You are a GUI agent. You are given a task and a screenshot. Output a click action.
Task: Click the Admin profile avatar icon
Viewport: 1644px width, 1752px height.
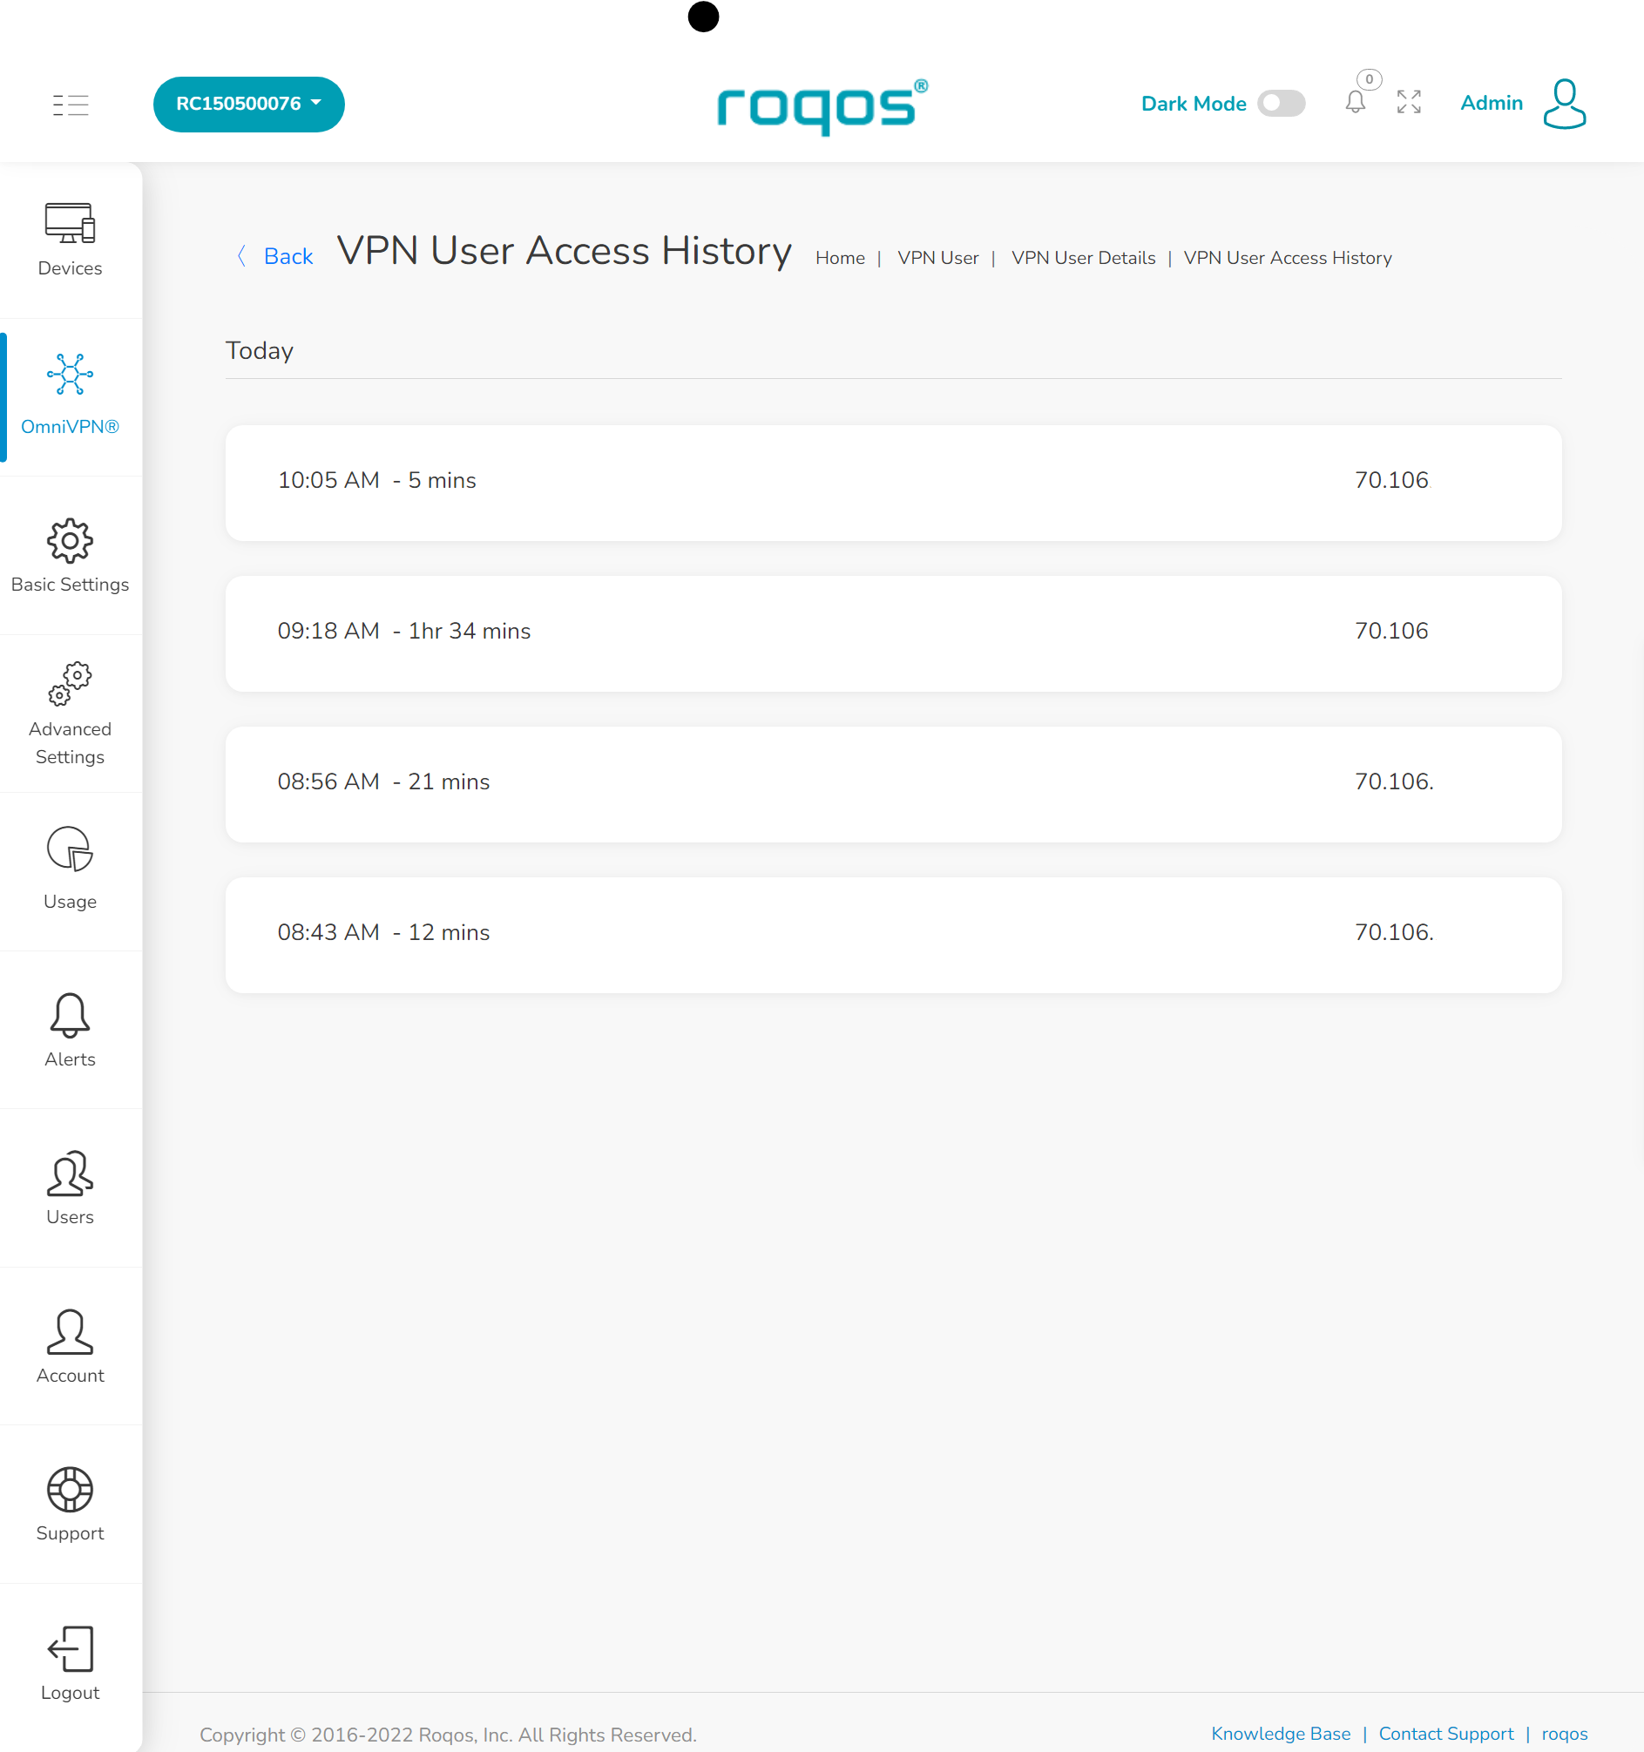click(1565, 104)
